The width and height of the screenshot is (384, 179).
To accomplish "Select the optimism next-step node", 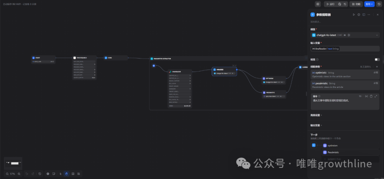I will pyautogui.click(x=351, y=146).
